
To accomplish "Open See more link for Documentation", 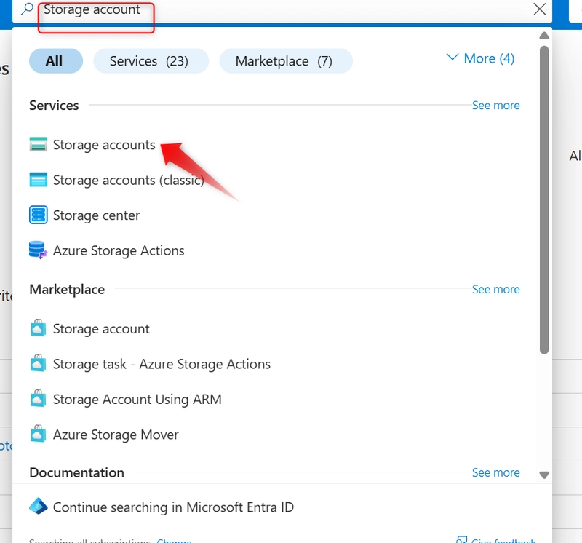I will (x=495, y=473).
